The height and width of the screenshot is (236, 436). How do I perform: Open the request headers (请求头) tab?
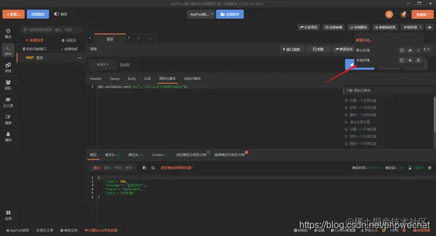(x=112, y=155)
